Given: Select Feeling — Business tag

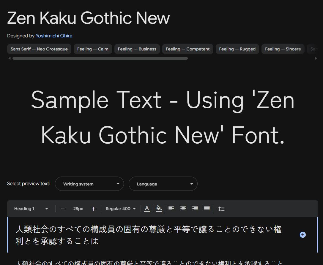Looking at the screenshot, I should (x=137, y=49).
